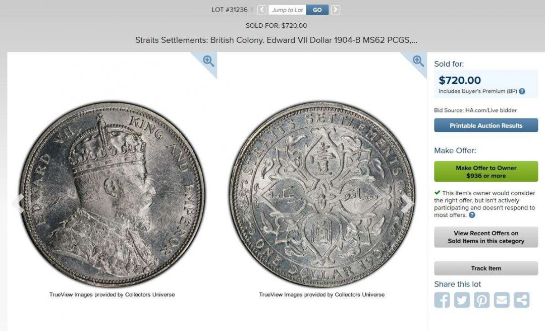Go to next lot arrow
The height and width of the screenshot is (331, 545).
(x=336, y=10)
